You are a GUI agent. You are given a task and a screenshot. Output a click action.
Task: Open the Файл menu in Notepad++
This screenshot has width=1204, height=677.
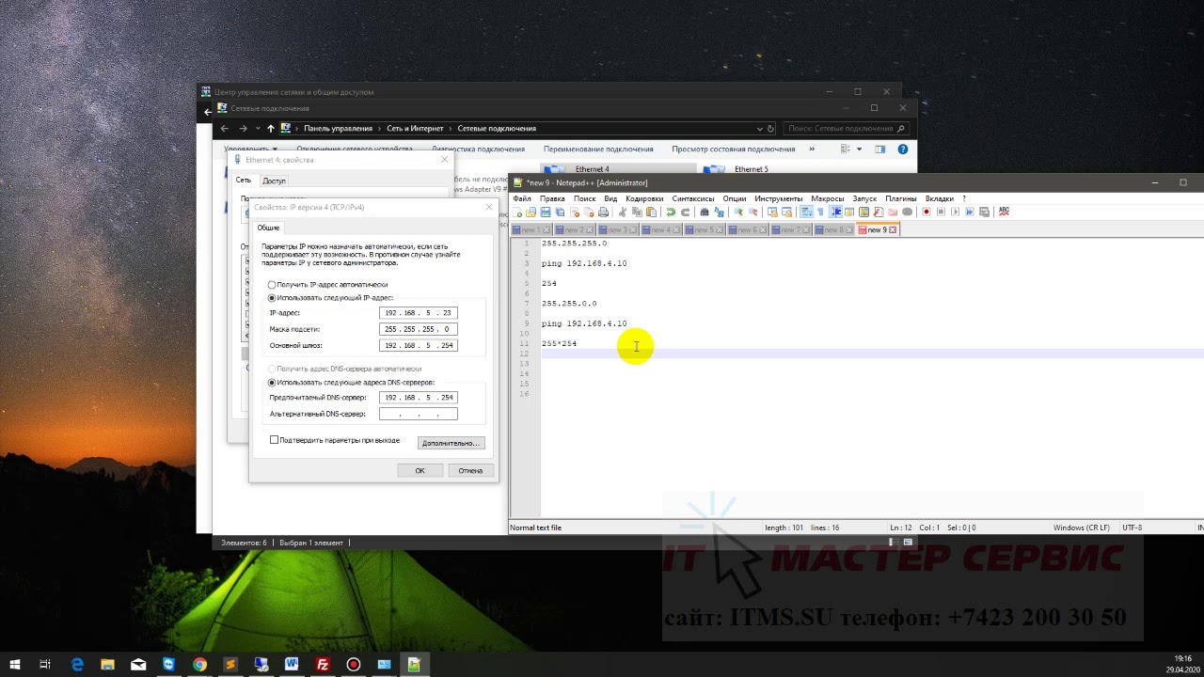[x=522, y=198]
